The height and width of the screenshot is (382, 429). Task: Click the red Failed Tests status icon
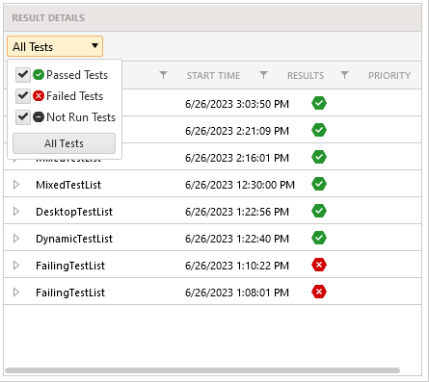click(39, 96)
